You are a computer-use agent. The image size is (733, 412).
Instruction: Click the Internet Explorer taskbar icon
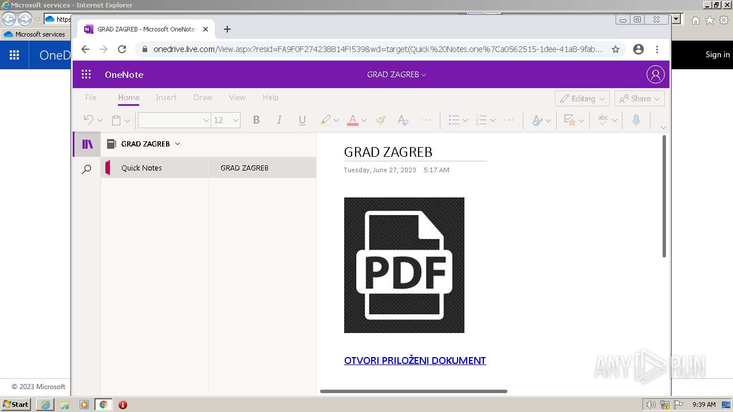click(x=45, y=405)
